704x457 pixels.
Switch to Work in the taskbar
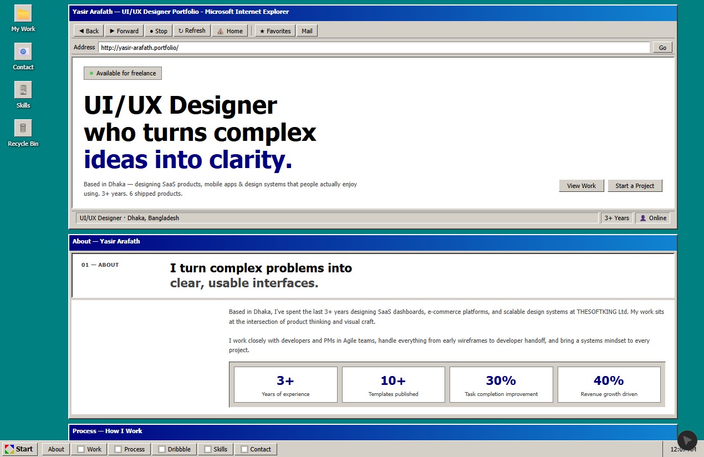[x=89, y=449]
